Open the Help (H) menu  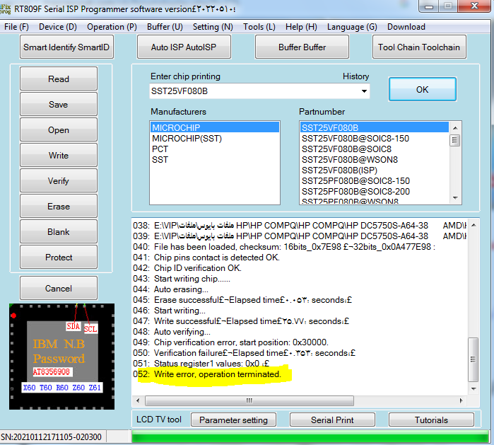(x=301, y=27)
